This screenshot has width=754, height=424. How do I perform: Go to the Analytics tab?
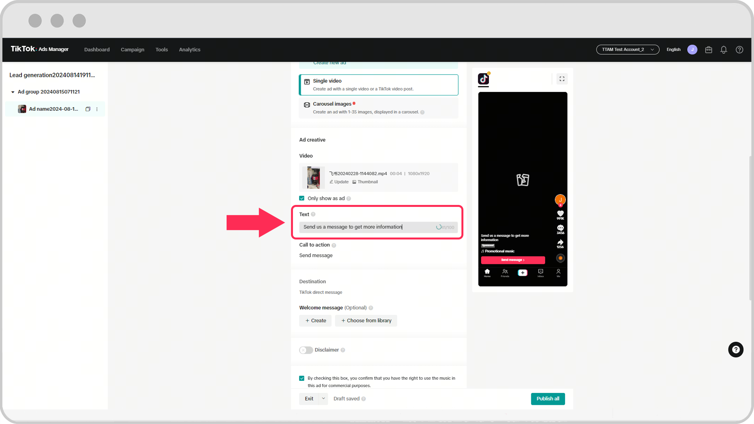tap(189, 49)
